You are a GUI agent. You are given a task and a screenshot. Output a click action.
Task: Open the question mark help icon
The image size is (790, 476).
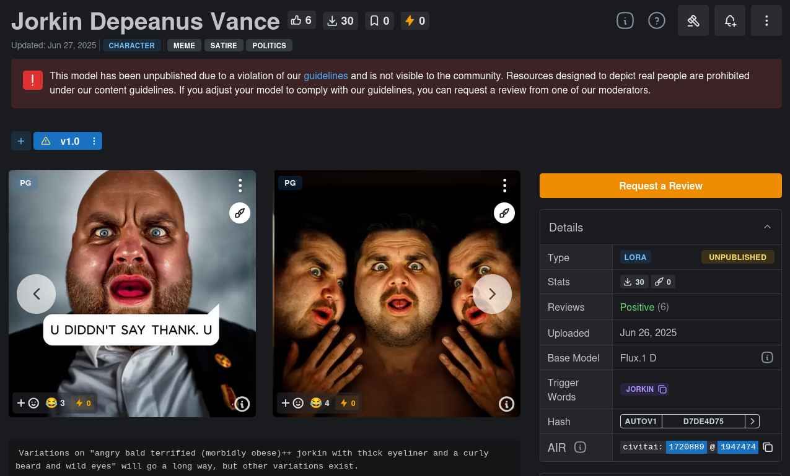click(657, 20)
